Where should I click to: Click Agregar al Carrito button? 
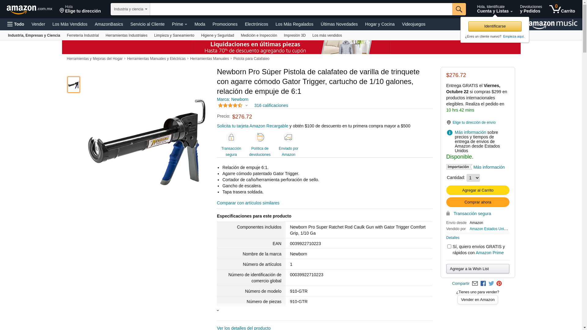point(478,190)
